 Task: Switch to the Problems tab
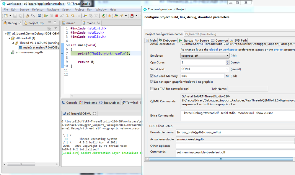click(88, 103)
